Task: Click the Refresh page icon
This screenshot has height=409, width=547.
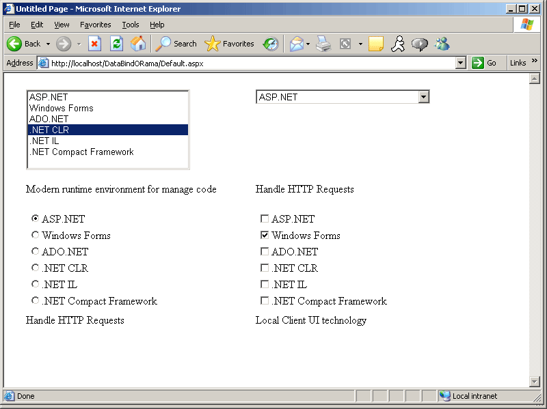Action: tap(117, 44)
